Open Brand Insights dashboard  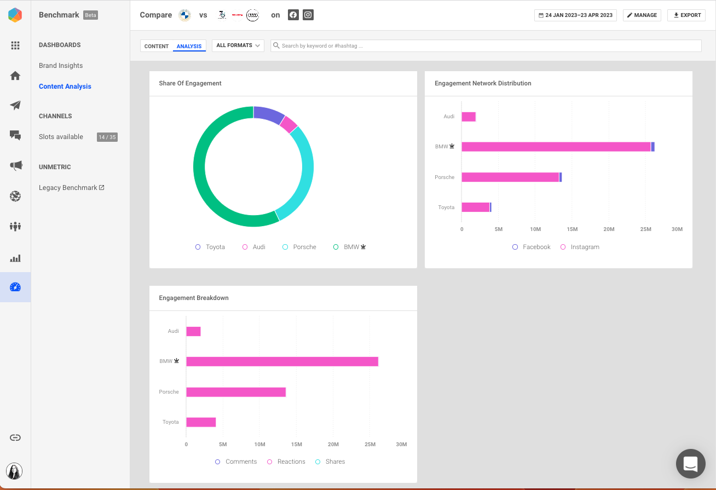click(61, 66)
